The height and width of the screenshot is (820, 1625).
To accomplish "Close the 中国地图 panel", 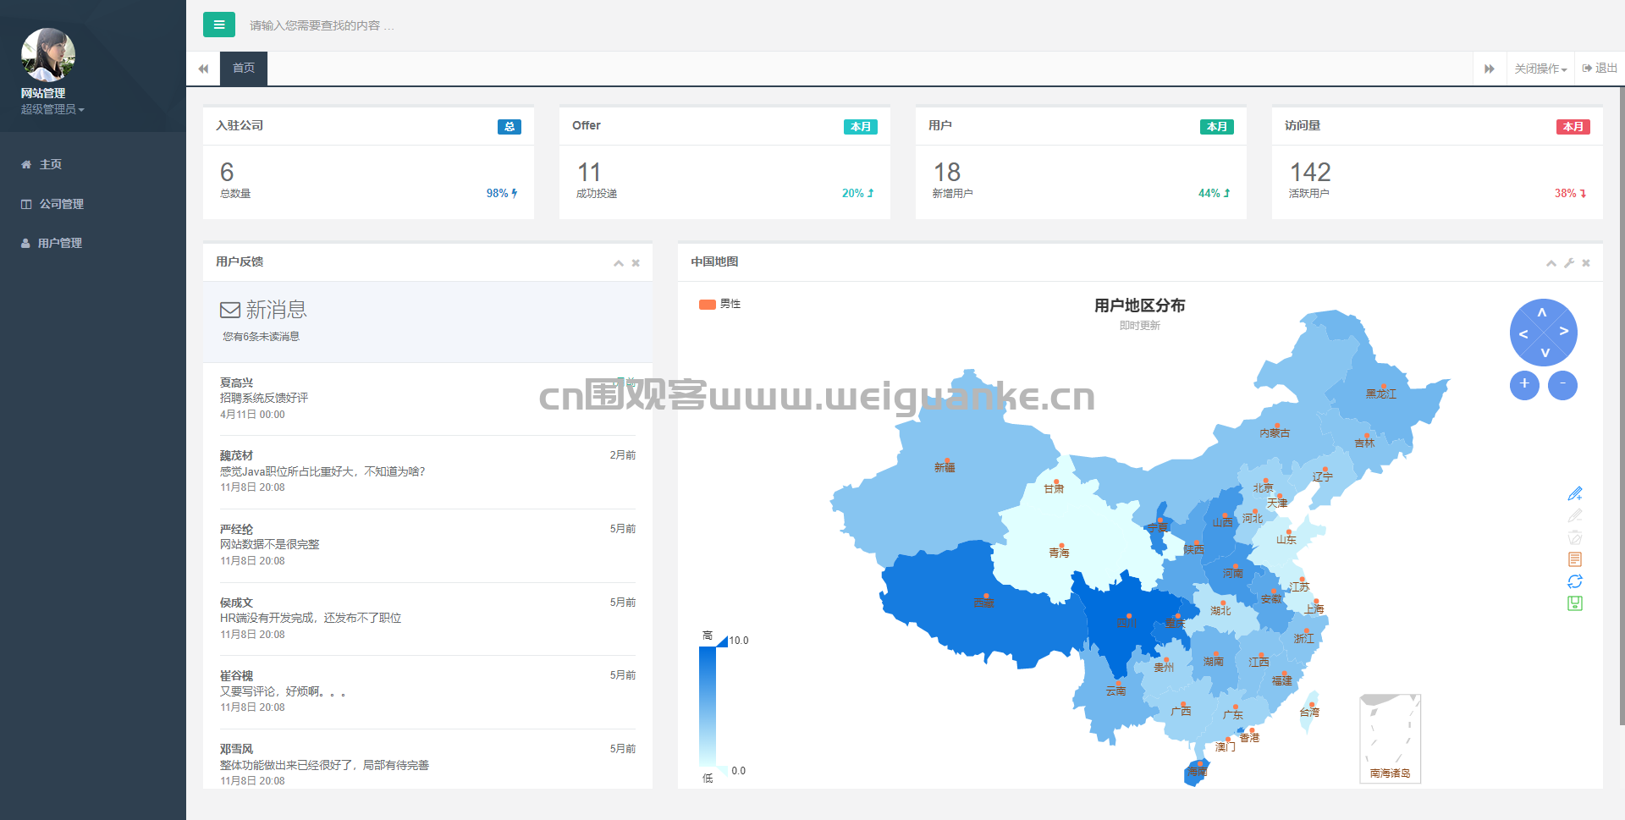I will 1586,263.
